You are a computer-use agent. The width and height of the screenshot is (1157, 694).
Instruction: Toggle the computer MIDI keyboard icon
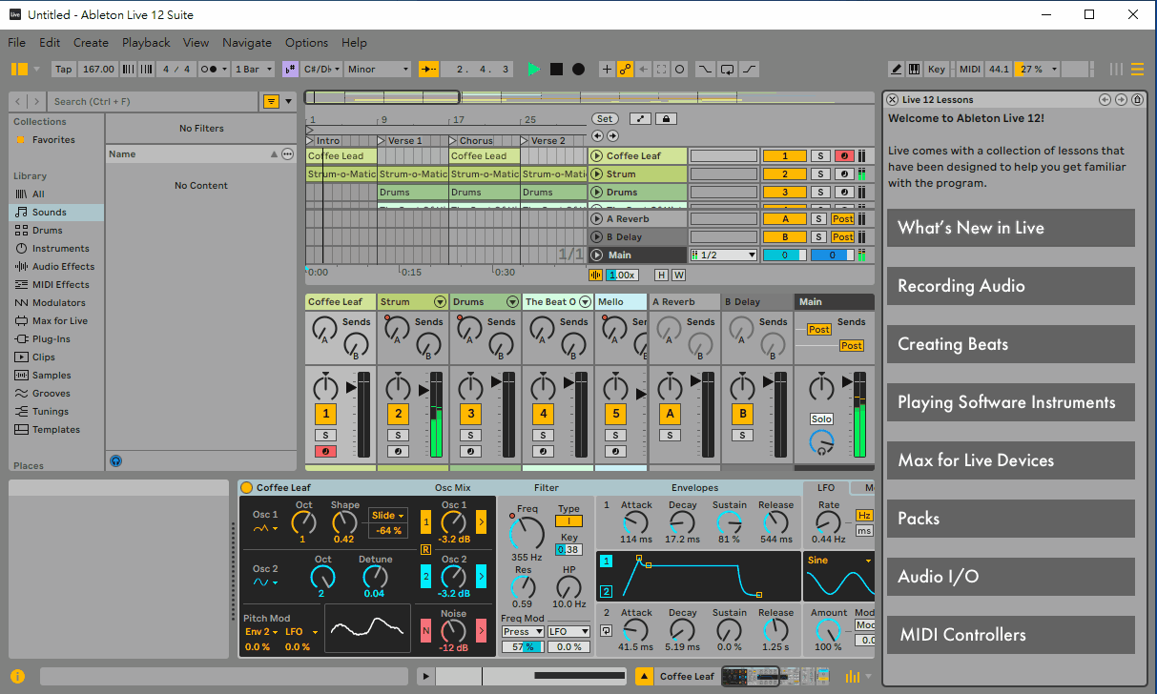point(914,70)
